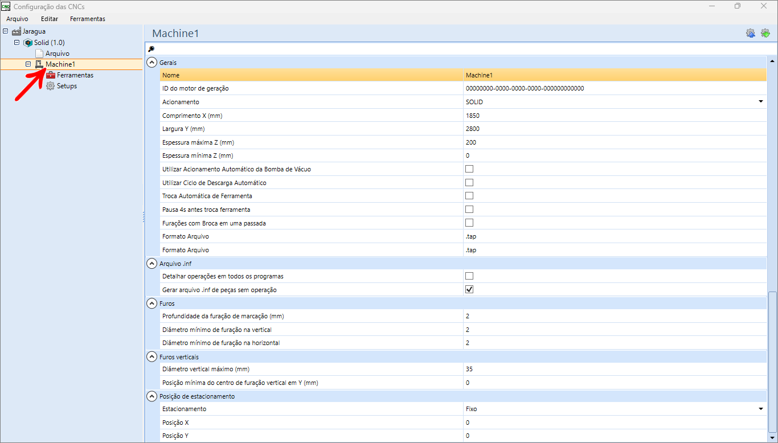Image resolution: width=778 pixels, height=443 pixels.
Task: Tick Pausa 4s antes troca ferramenta
Action: (x=469, y=210)
